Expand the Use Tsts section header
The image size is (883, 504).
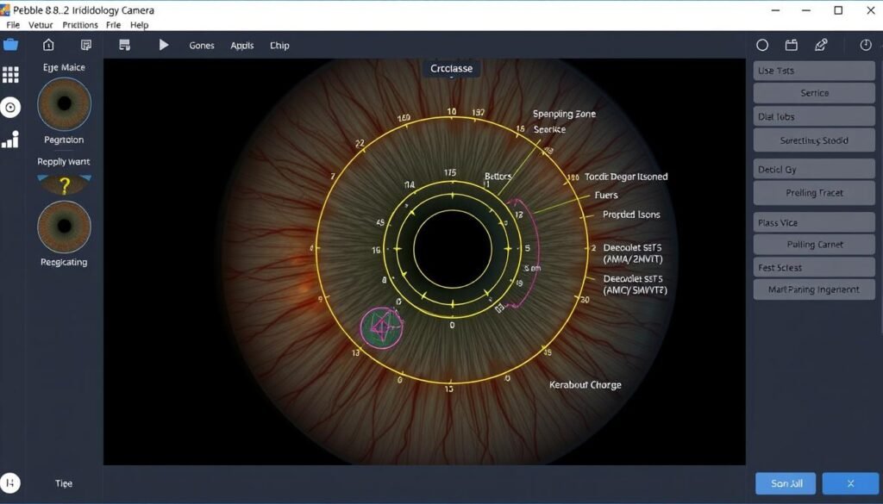(814, 71)
